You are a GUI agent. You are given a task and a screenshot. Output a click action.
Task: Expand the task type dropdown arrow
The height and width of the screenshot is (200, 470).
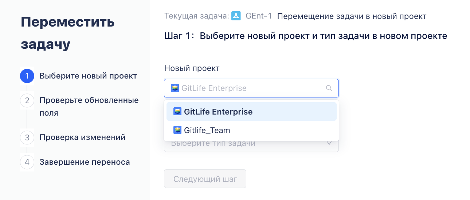[x=329, y=143]
